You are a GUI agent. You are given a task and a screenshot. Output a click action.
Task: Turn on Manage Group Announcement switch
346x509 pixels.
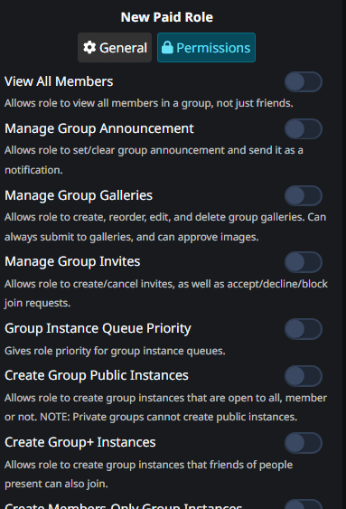(x=304, y=129)
